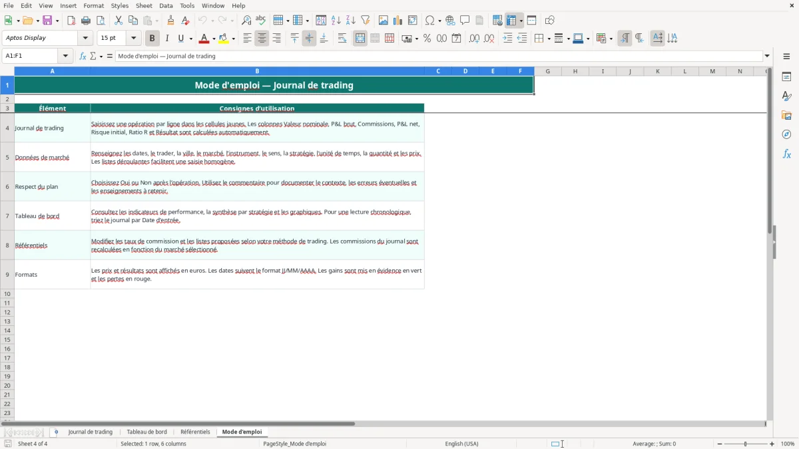Click row header 10
This screenshot has width=799, height=449.
pyautogui.click(x=7, y=293)
